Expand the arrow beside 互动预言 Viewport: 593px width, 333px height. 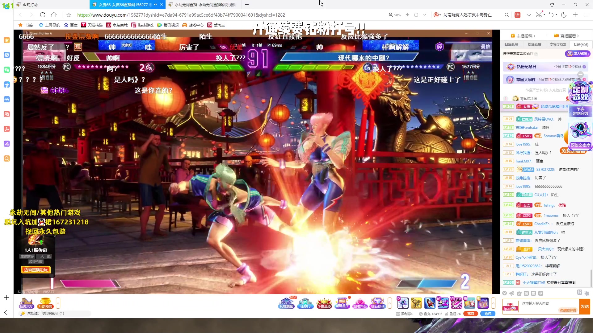[58, 303]
